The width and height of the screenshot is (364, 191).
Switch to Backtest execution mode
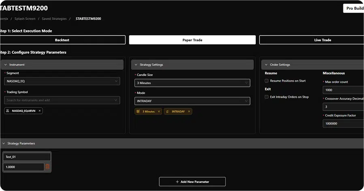62,40
